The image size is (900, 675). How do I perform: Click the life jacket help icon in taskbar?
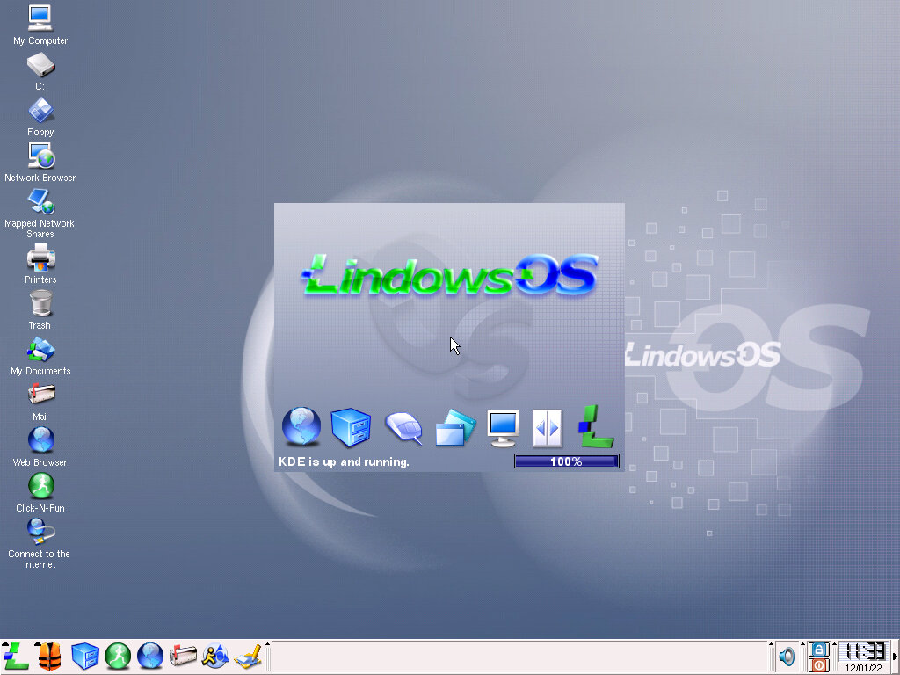point(49,657)
